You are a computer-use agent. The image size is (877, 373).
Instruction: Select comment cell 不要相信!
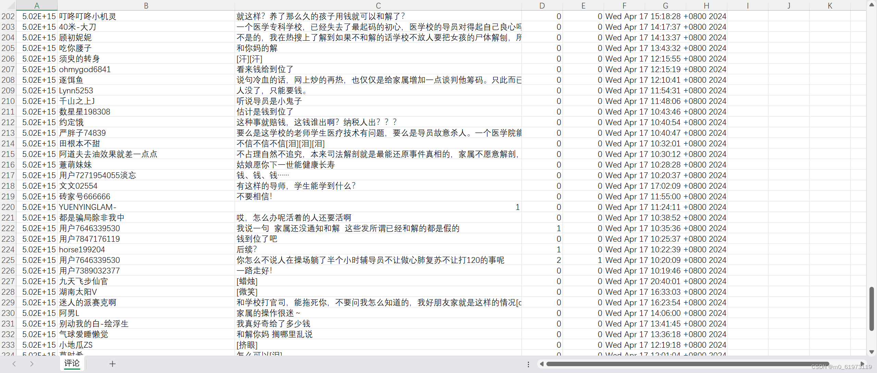click(x=378, y=197)
